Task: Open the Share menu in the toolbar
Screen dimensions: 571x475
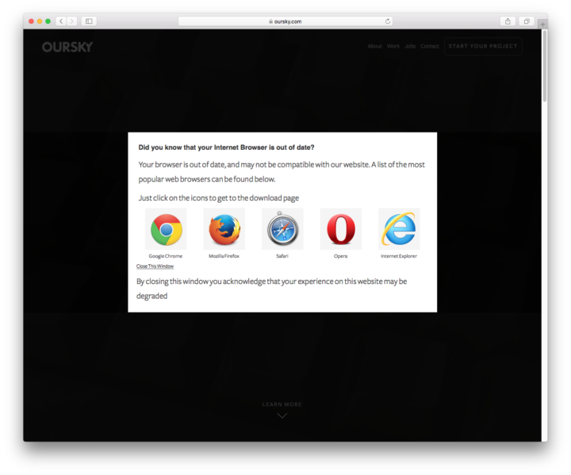Action: [x=508, y=21]
